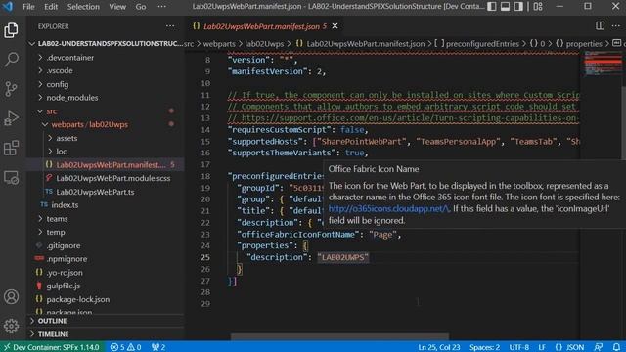Open the Remote Explorer icon
Viewport: 626px width, 352px height.
11,177
